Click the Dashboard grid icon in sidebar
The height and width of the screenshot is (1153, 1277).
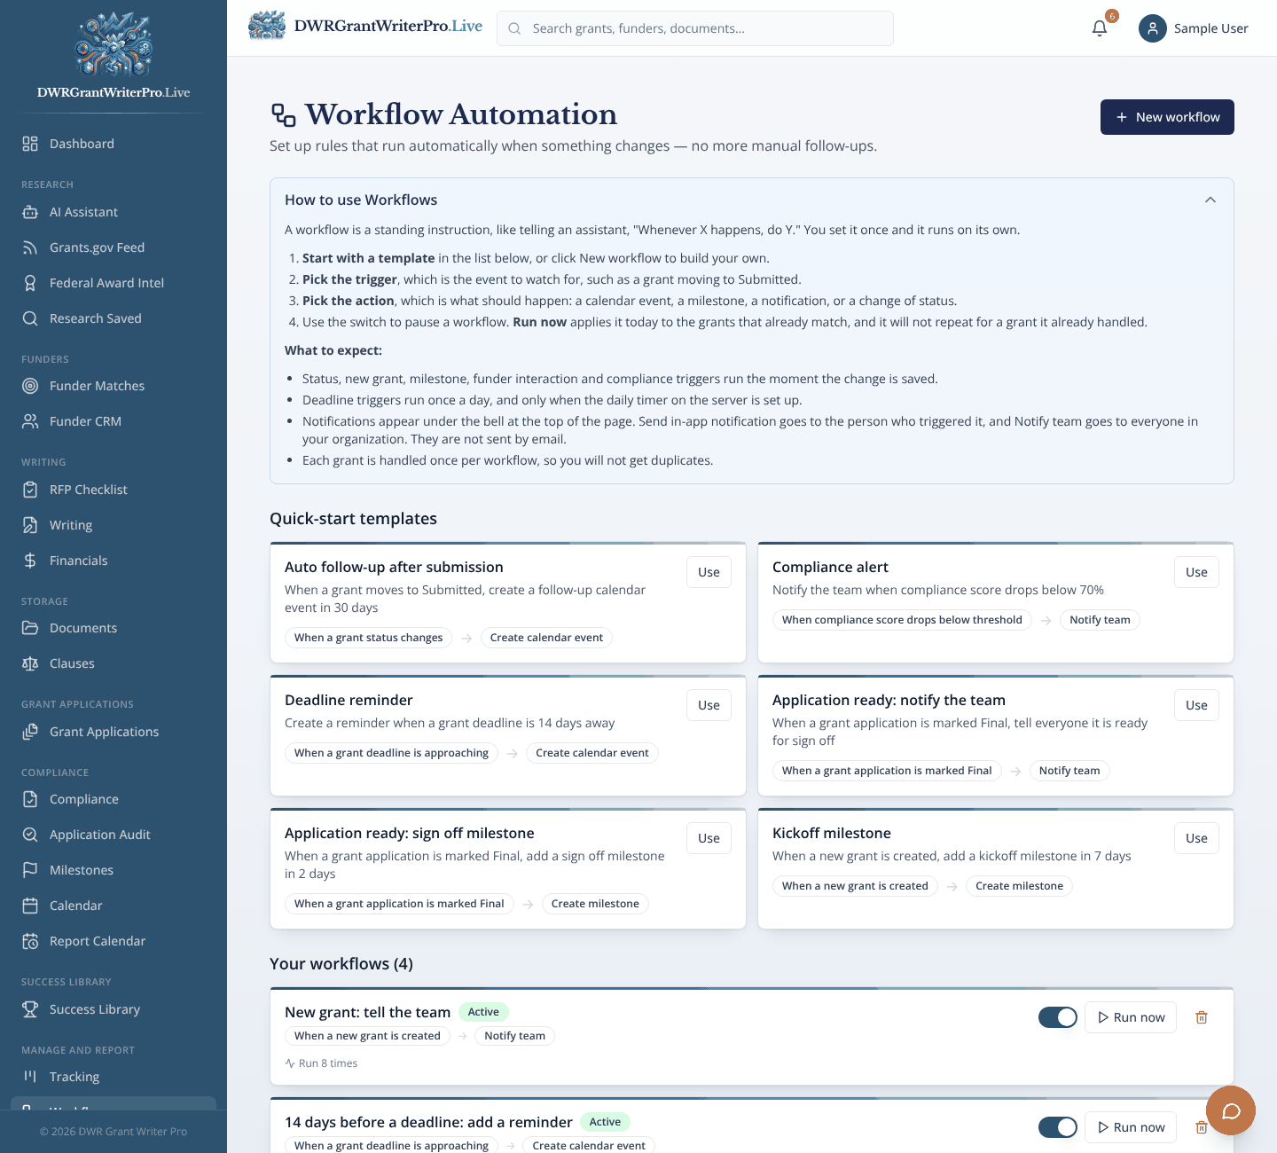tap(30, 144)
